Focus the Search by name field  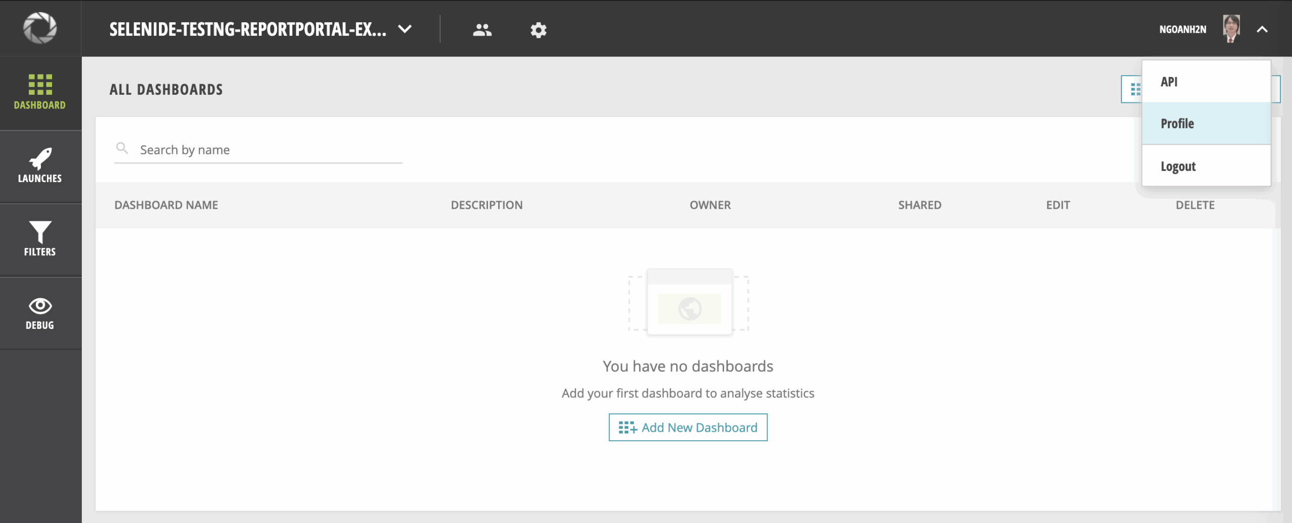[258, 150]
